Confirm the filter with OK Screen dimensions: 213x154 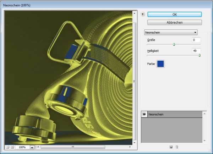pyautogui.click(x=174, y=15)
